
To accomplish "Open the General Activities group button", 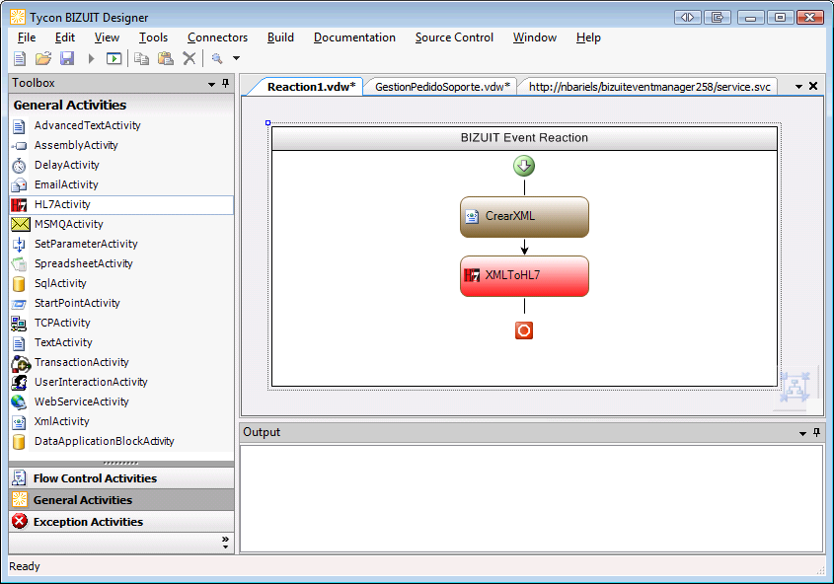I will click(121, 500).
